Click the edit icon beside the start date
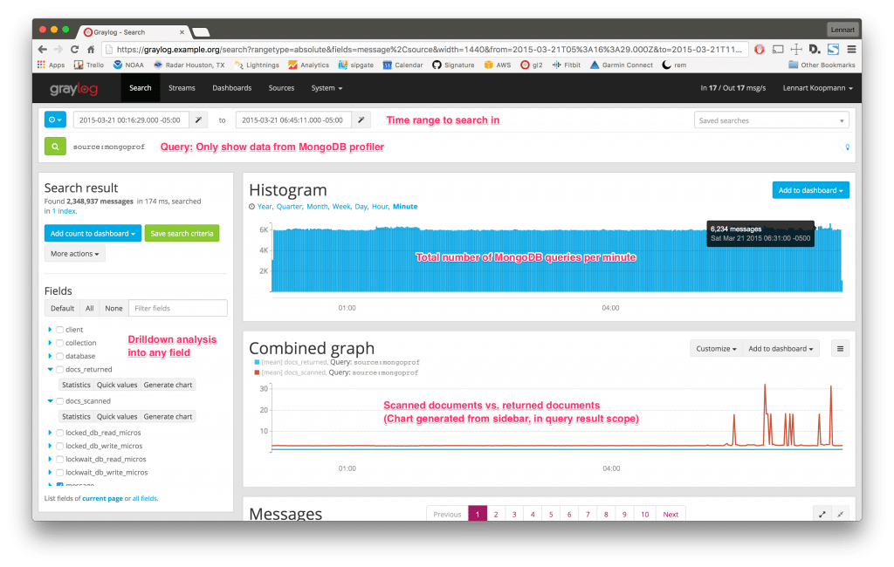The width and height of the screenshot is (894, 567). 200,120
